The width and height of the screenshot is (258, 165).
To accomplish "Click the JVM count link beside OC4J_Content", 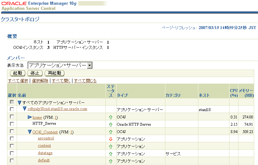I will point(71,132).
